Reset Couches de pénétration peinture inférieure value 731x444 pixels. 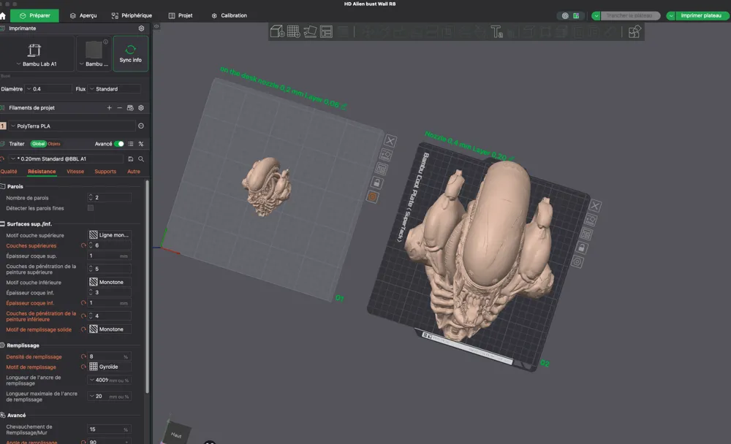point(83,316)
